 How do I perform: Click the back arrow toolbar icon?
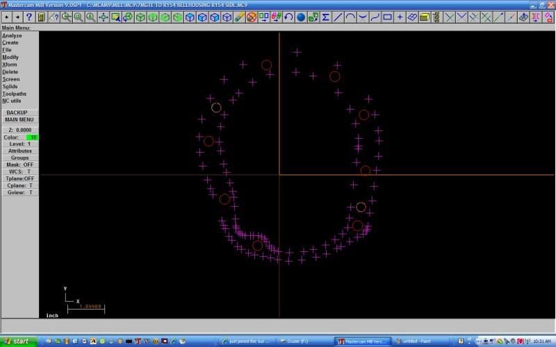click(7, 17)
